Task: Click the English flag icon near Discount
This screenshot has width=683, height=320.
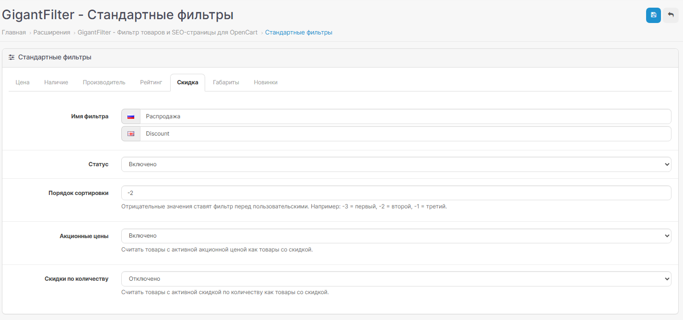Action: pyautogui.click(x=131, y=134)
